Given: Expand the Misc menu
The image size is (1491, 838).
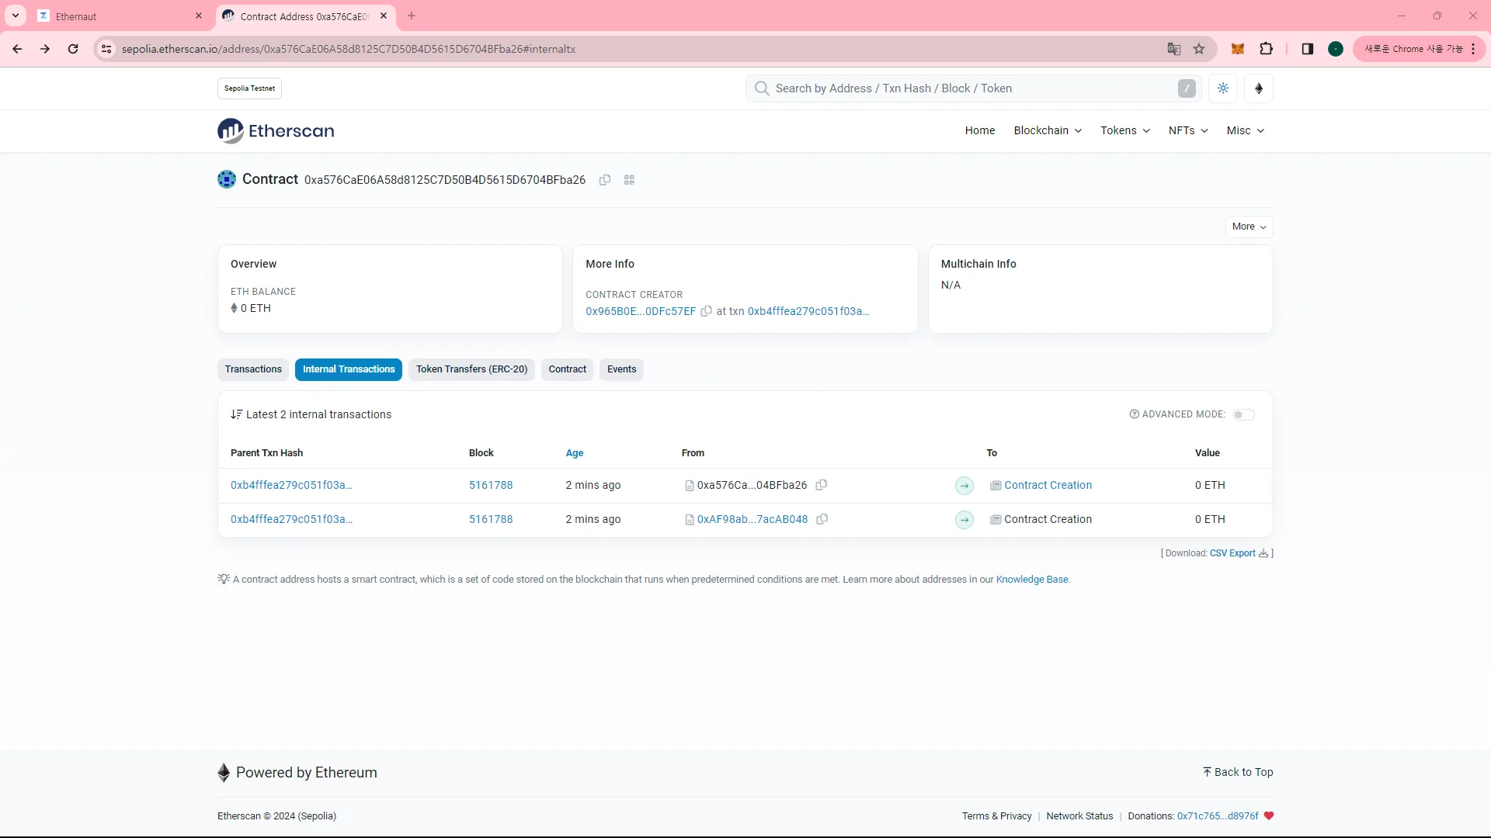Looking at the screenshot, I should (1246, 130).
